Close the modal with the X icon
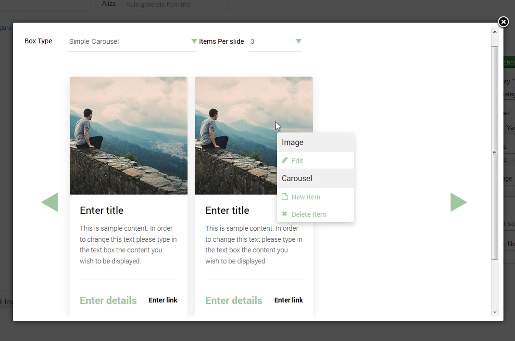The image size is (515, 341). 503,22
